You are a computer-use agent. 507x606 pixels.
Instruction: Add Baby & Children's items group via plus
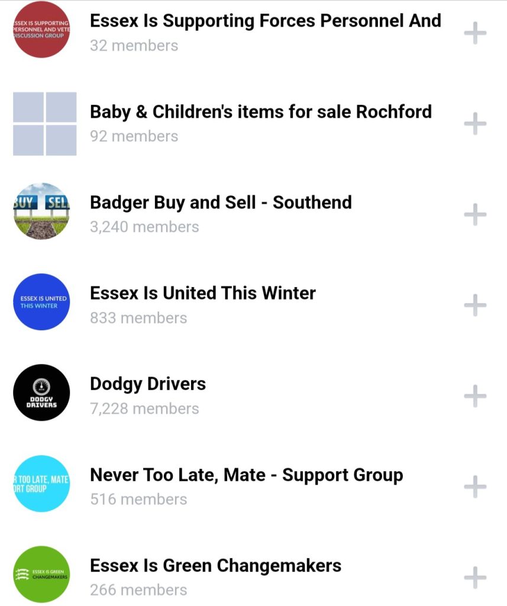tap(474, 124)
